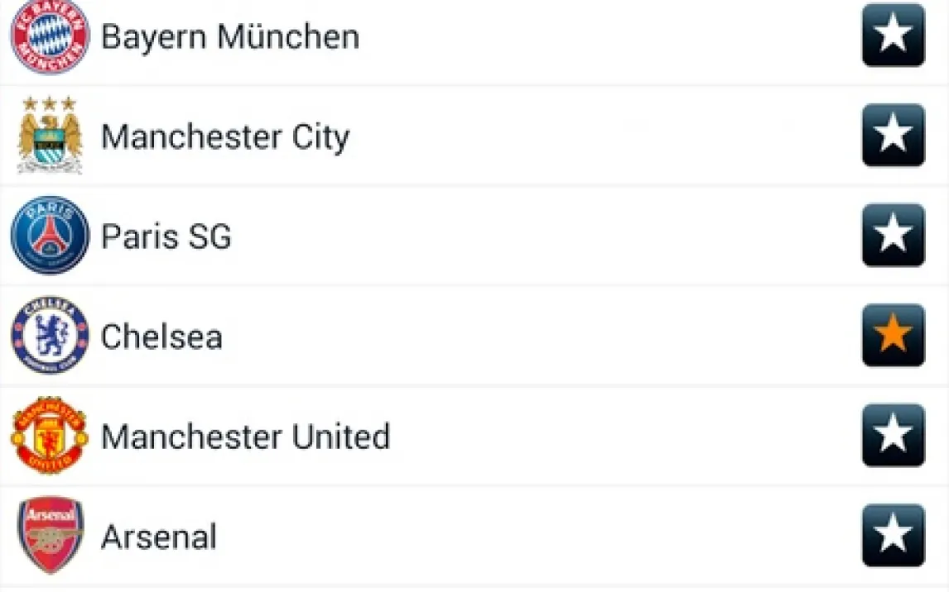Select the Manchester City team name
The height and width of the screenshot is (592, 949).
[x=225, y=137]
